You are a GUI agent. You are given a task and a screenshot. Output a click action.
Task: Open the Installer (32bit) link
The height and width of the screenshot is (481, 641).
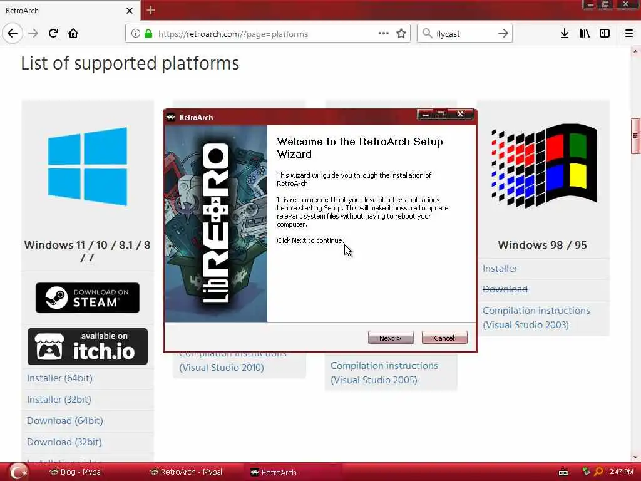(59, 399)
